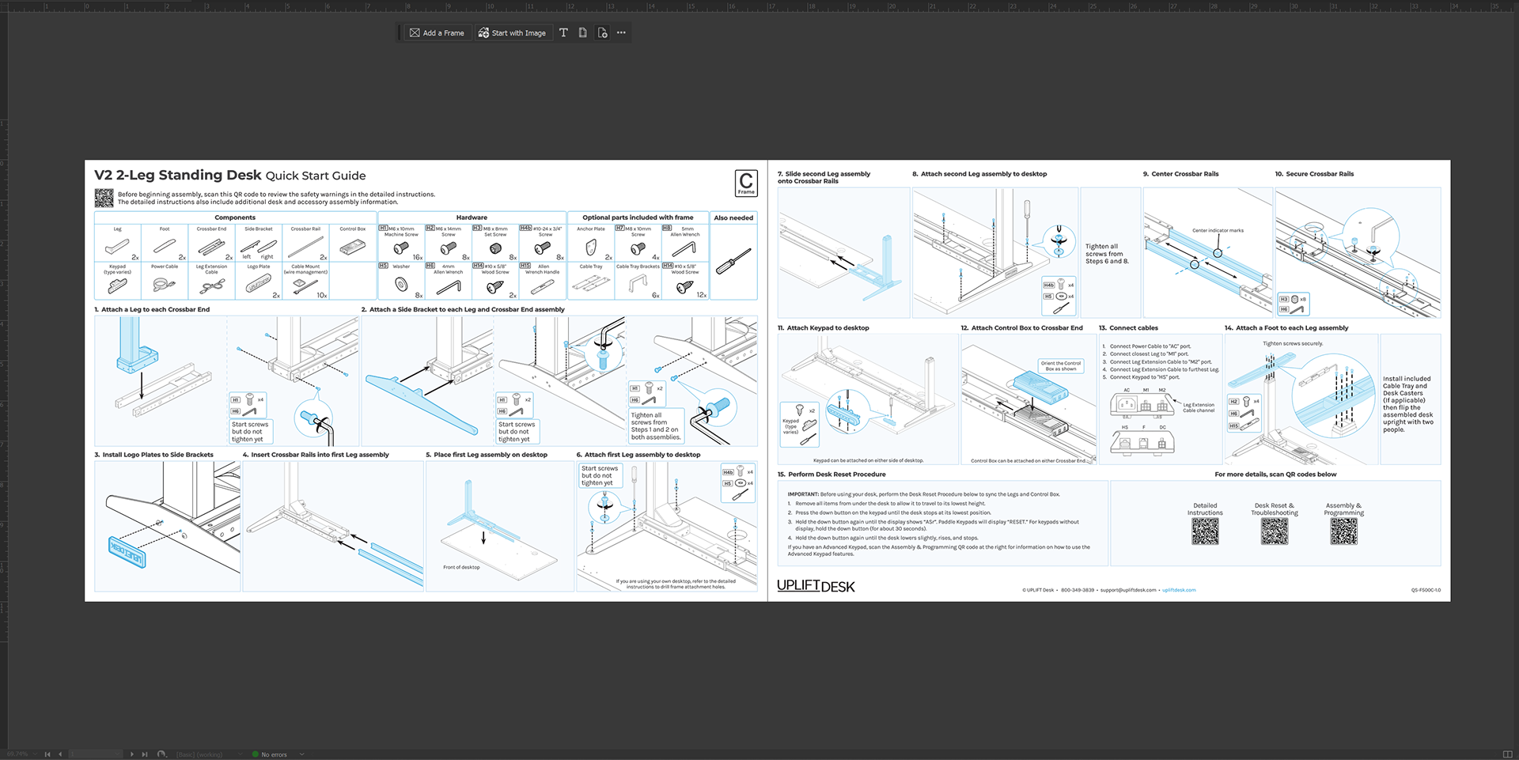This screenshot has height=760, width=1519.
Task: Click the Assembly & Programming QR code
Action: [x=1344, y=531]
